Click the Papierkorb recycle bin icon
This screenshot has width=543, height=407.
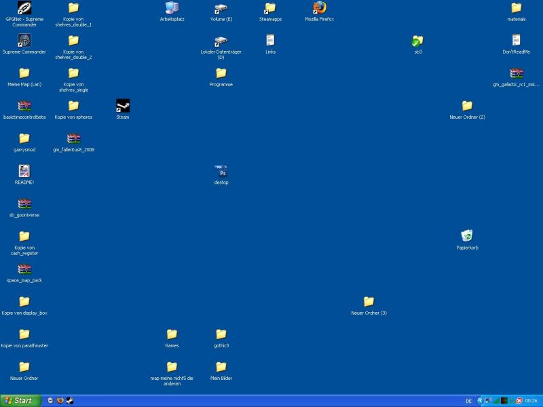coord(467,236)
